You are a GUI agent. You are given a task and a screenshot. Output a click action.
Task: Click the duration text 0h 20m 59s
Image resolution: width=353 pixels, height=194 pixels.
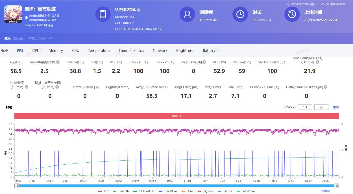point(262,20)
